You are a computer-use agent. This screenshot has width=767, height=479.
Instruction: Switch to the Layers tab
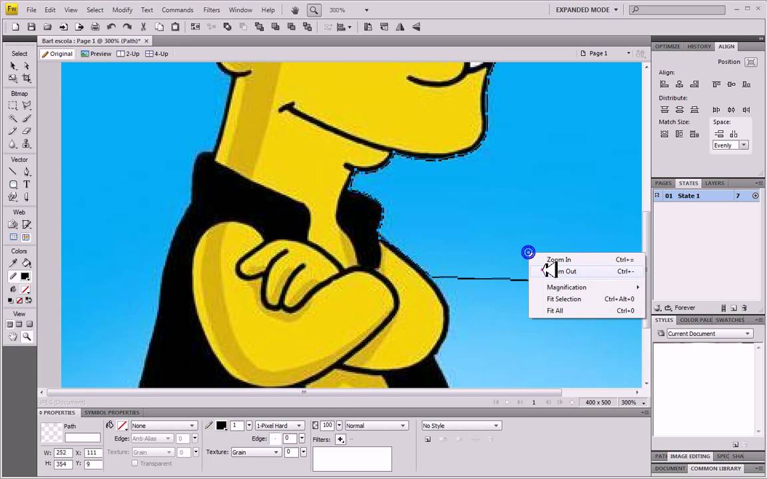tap(714, 184)
